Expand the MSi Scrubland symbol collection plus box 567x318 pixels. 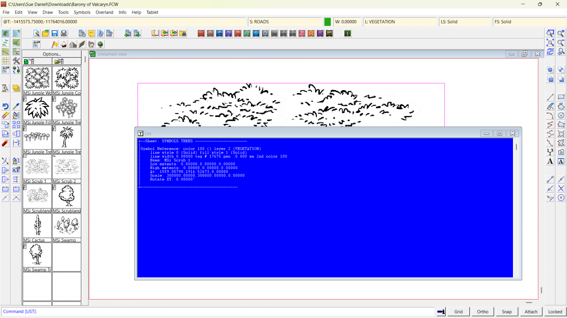pyautogui.click(x=25, y=186)
